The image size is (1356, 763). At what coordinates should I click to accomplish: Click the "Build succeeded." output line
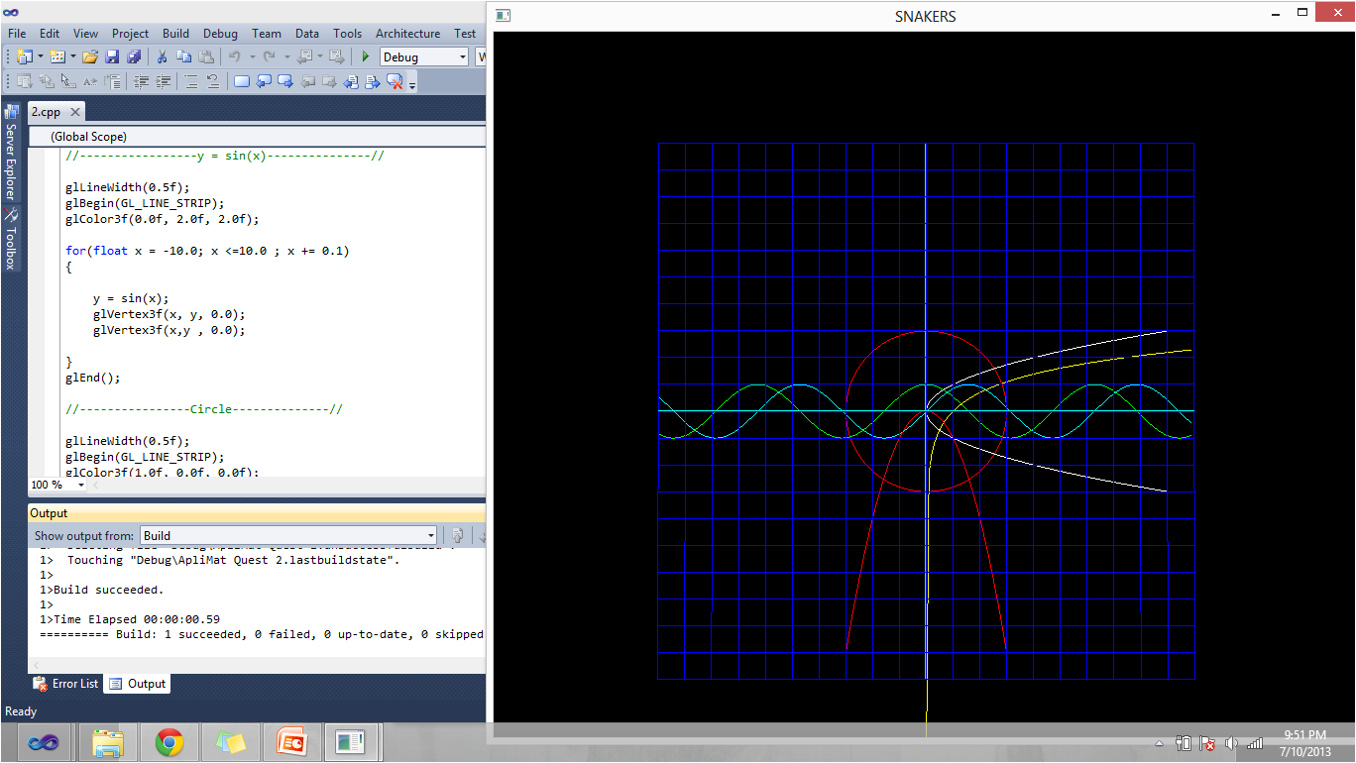point(101,590)
